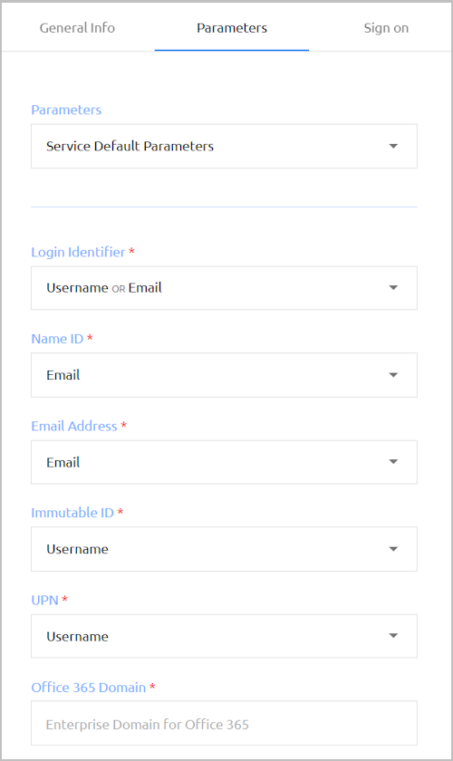Click the arrow icon beside Service Default Parameters
The width and height of the screenshot is (453, 761).
click(x=393, y=146)
